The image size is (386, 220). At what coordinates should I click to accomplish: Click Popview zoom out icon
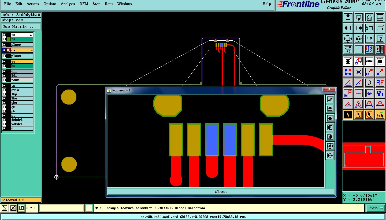pyautogui.click(x=330, y=155)
